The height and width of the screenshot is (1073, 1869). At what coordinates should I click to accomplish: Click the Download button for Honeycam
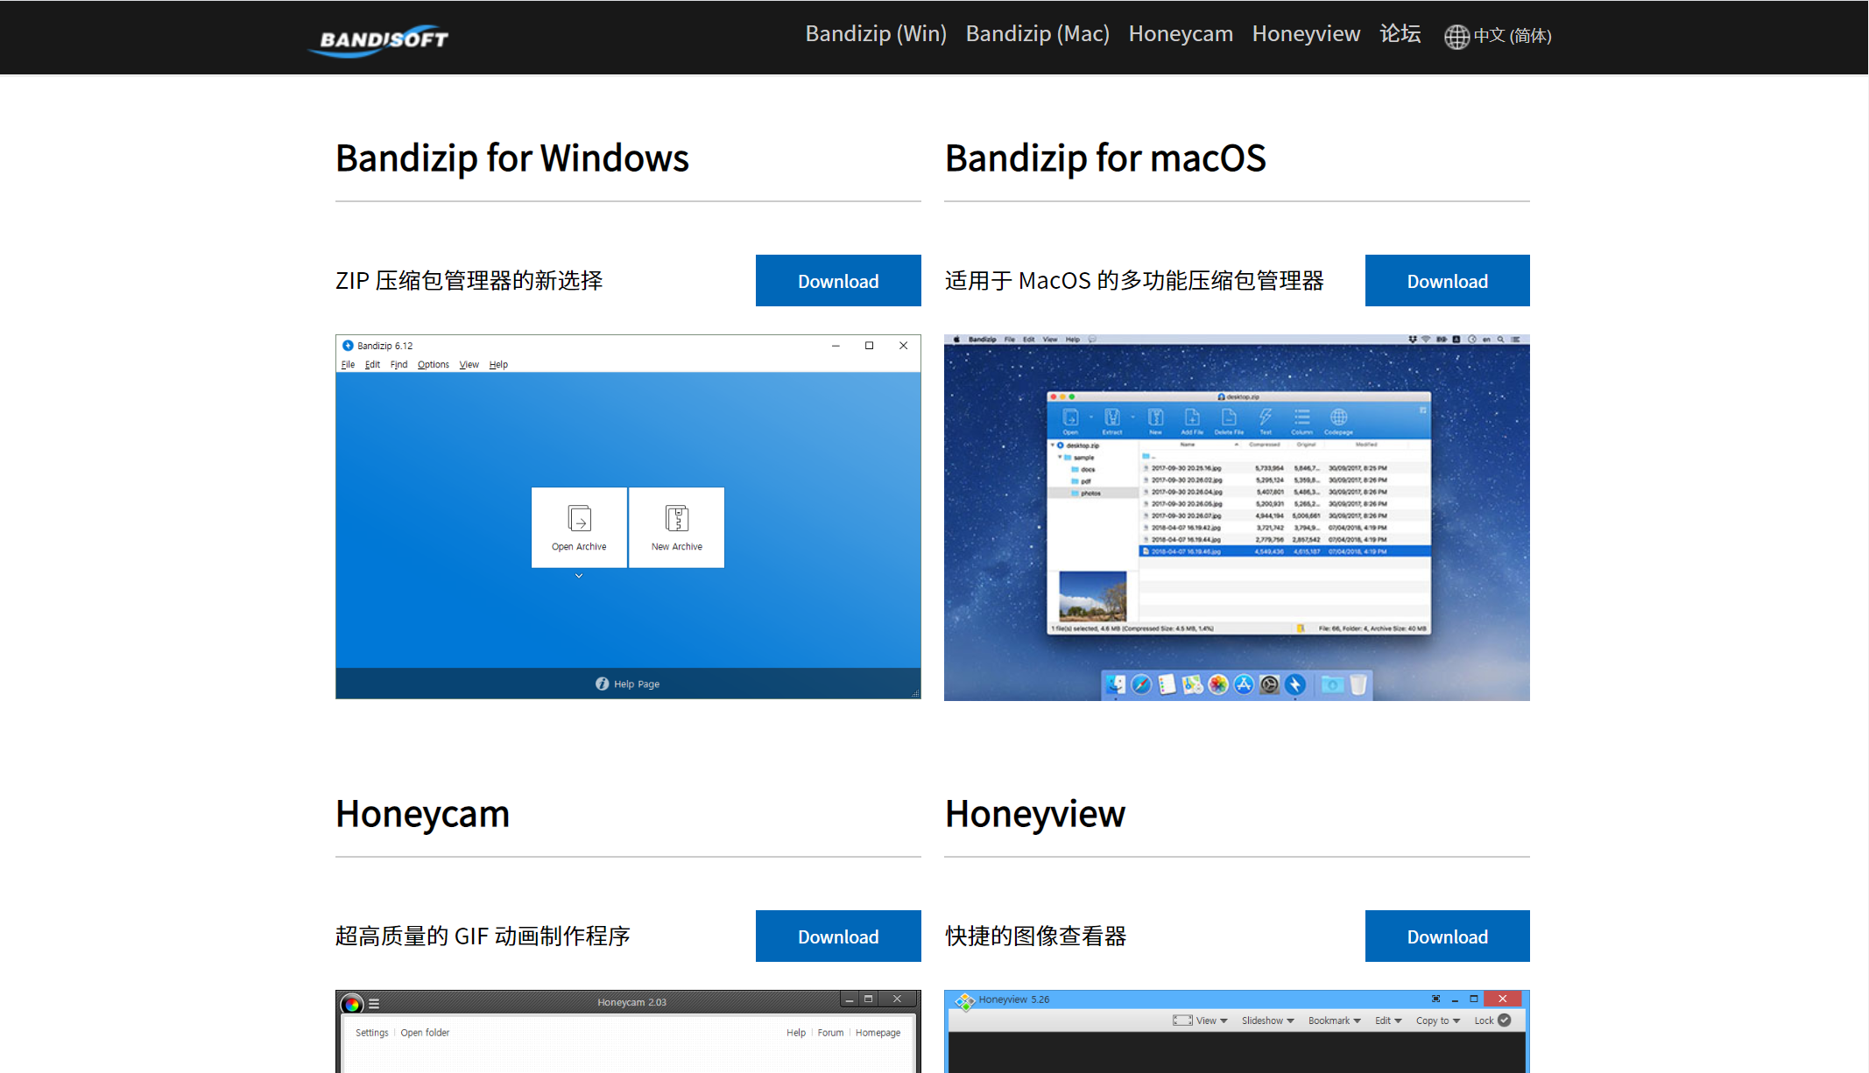click(x=838, y=936)
